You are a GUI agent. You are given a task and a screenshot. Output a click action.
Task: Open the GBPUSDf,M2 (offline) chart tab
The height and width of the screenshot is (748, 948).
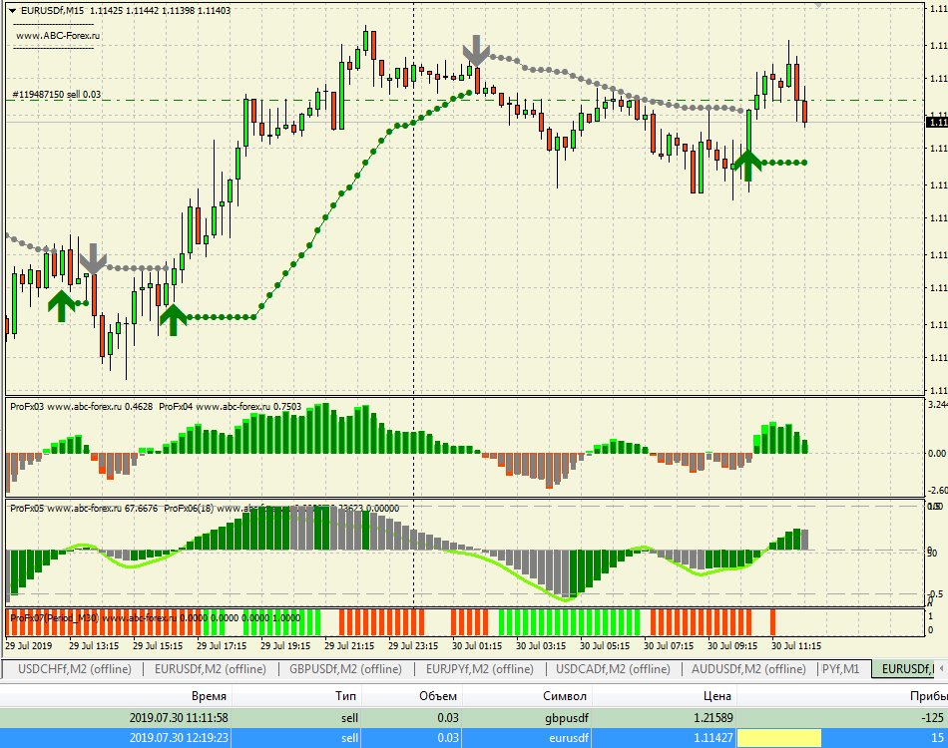click(x=345, y=669)
